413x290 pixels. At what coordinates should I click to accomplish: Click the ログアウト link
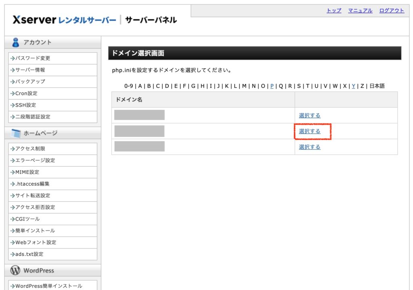391,10
